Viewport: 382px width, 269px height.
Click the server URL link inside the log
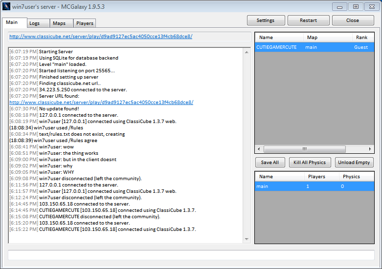(101, 103)
